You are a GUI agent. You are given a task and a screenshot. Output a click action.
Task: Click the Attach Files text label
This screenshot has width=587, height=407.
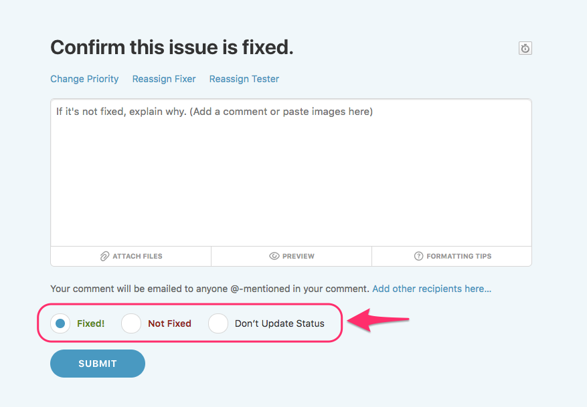137,256
